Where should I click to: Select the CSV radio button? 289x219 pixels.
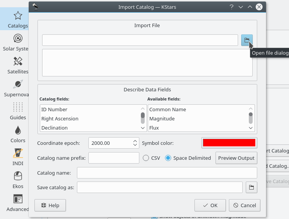point(146,158)
